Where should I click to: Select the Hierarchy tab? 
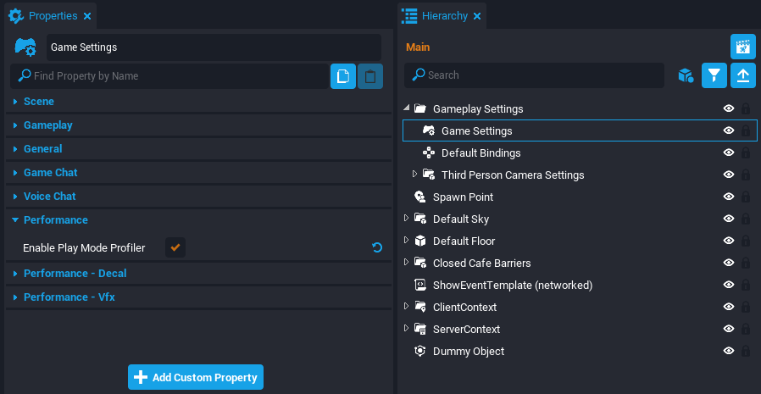(x=445, y=16)
